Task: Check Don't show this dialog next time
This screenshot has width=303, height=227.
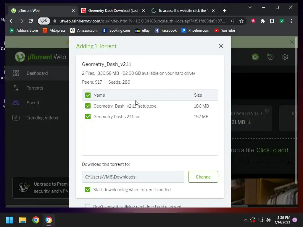Action: click(x=88, y=206)
